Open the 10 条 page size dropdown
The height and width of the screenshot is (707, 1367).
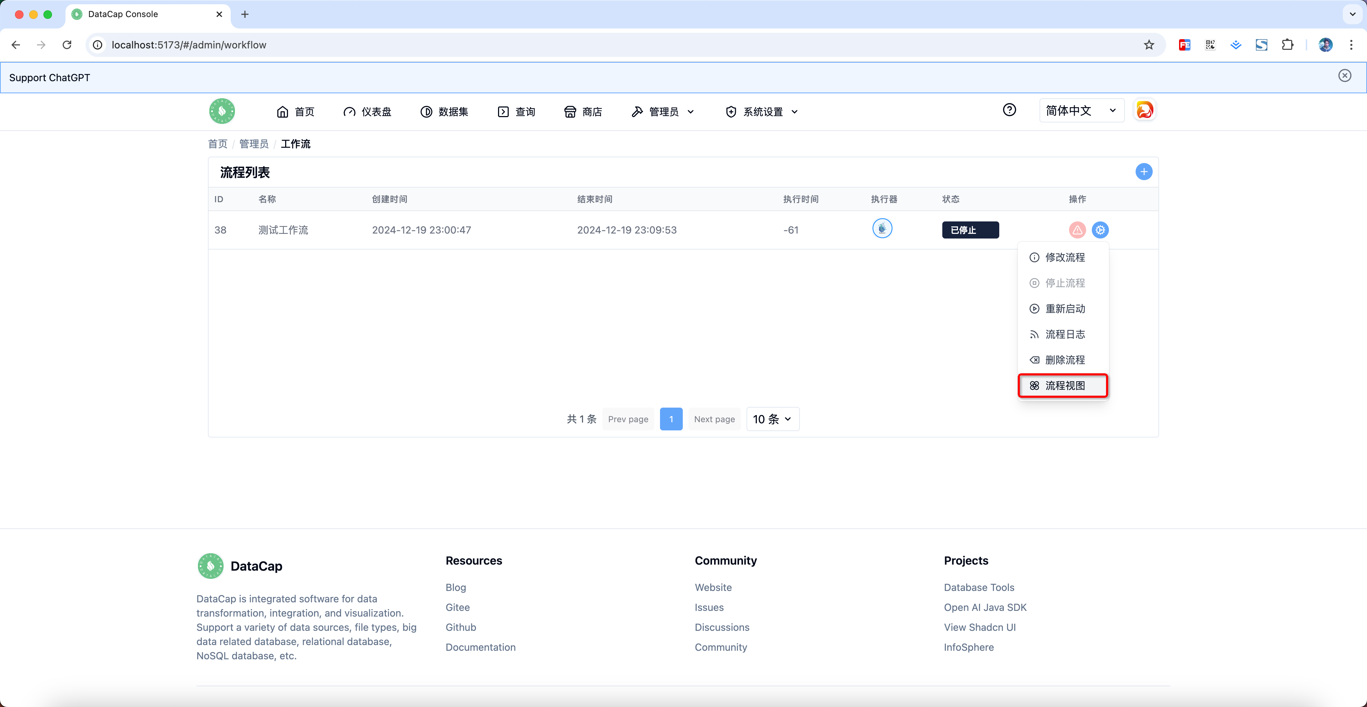(x=772, y=419)
